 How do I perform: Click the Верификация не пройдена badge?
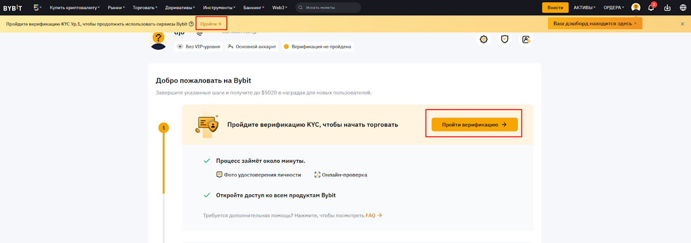click(317, 47)
